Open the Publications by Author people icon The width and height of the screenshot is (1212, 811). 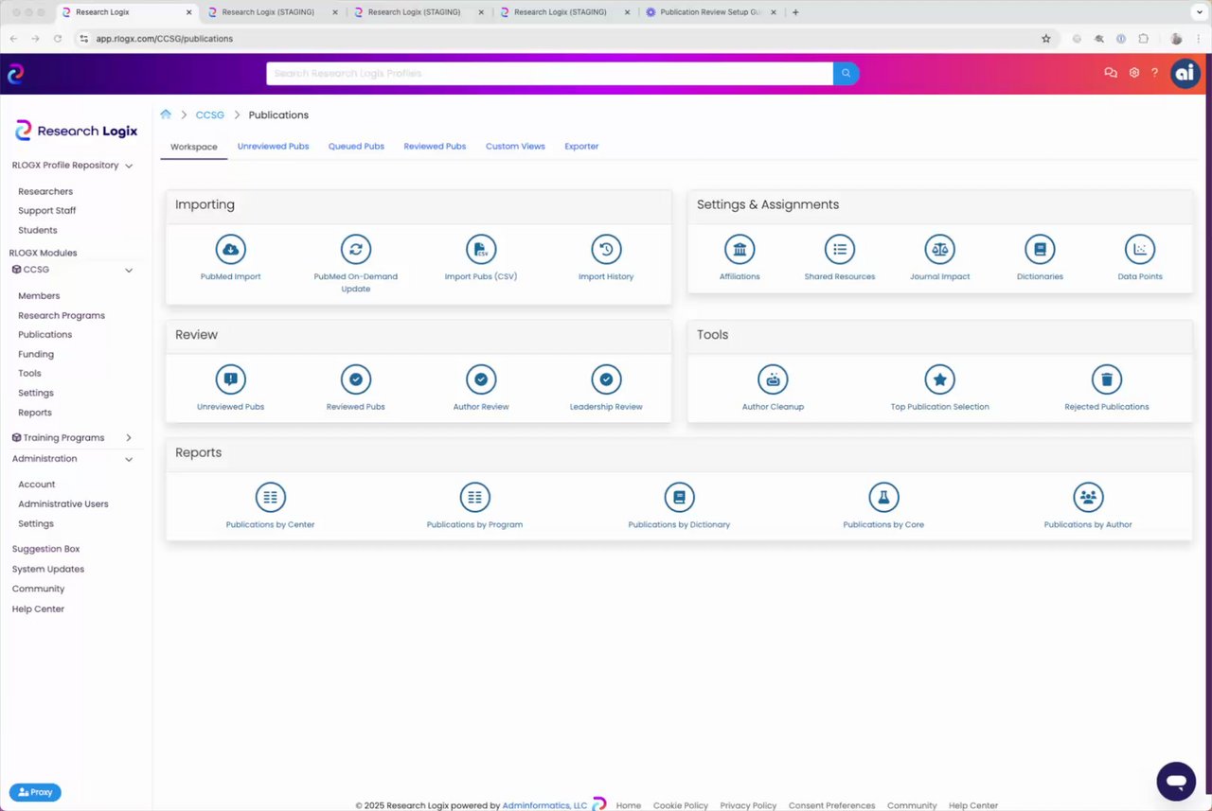(x=1088, y=497)
